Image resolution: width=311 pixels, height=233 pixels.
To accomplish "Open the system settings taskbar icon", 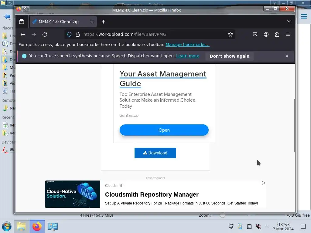I will 53,226.
